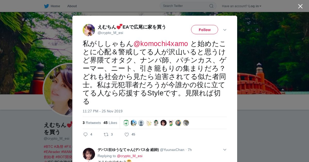The image size is (309, 162).
Task: Click the search magnifier icon
Action: pos(211,6)
